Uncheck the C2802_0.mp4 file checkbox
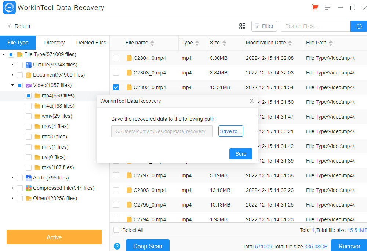 coord(116,87)
